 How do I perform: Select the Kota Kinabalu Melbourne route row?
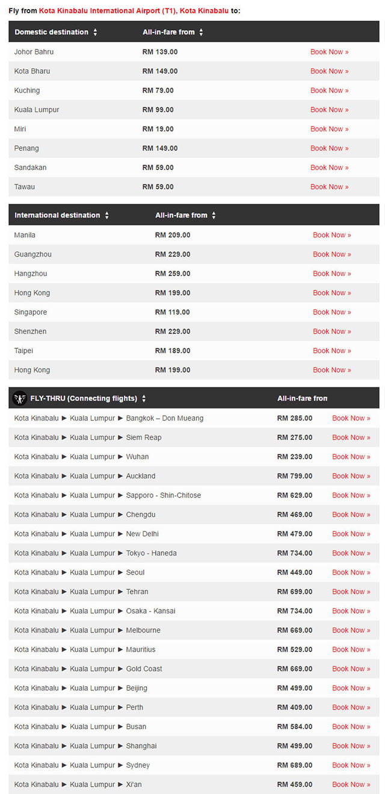[194, 630]
